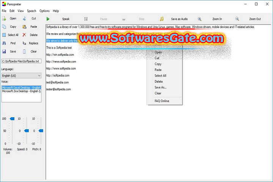Click the line http://softpedia.com

[58, 75]
